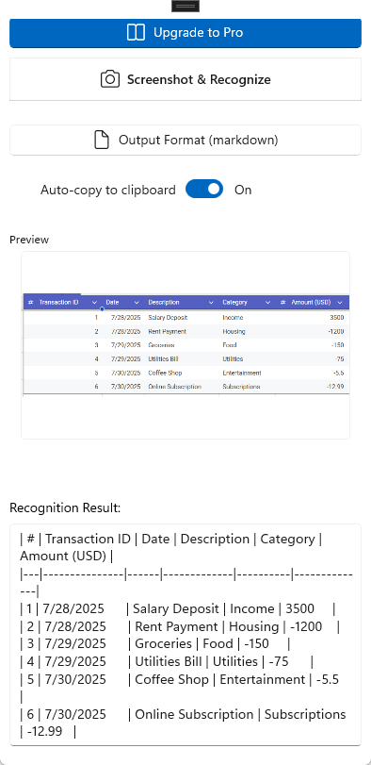This screenshot has width=371, height=765.
Task: Open the Date column dropdown arrow
Action: (137, 303)
